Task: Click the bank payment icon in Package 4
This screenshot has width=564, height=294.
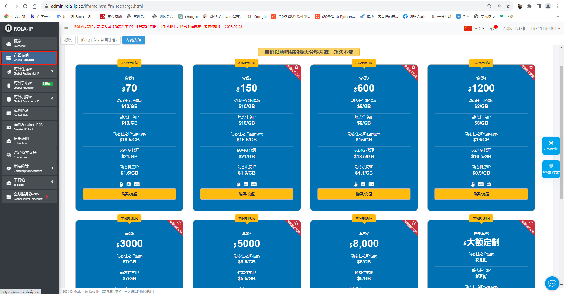Action: pyautogui.click(x=489, y=184)
